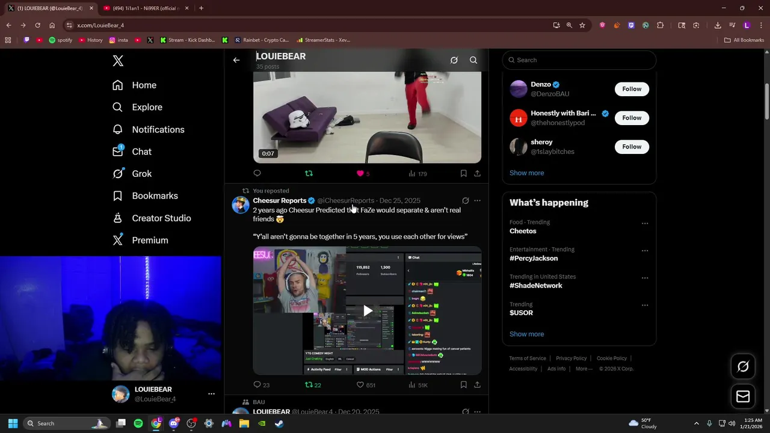Viewport: 770px width, 433px height.
Task: Click Grok actions icon on the Cheesur Reports post
Action: 465,200
